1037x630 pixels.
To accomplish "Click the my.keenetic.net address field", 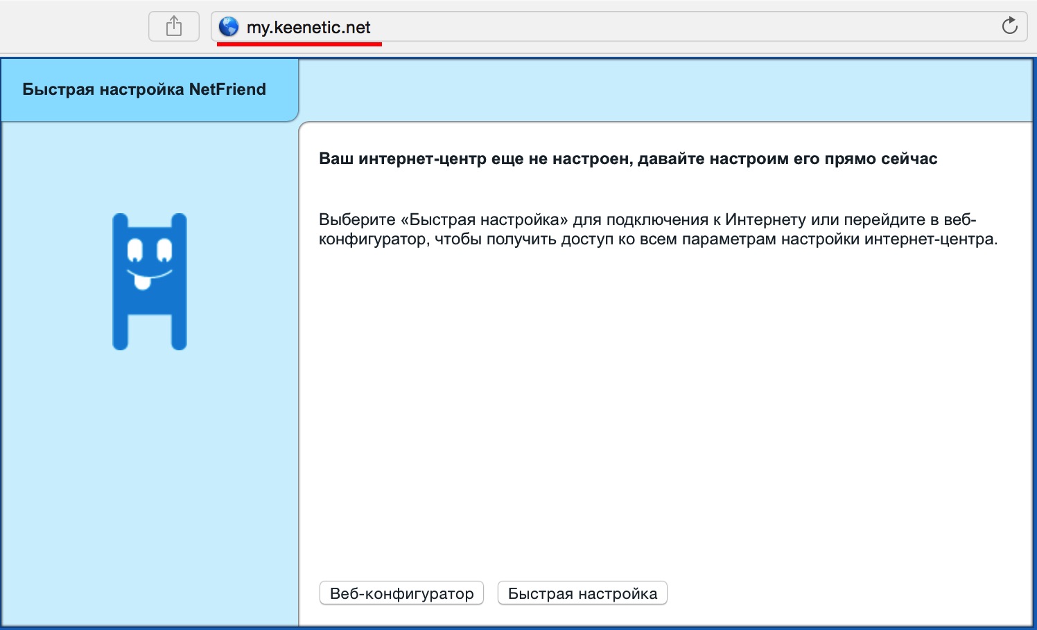I will 619,27.
